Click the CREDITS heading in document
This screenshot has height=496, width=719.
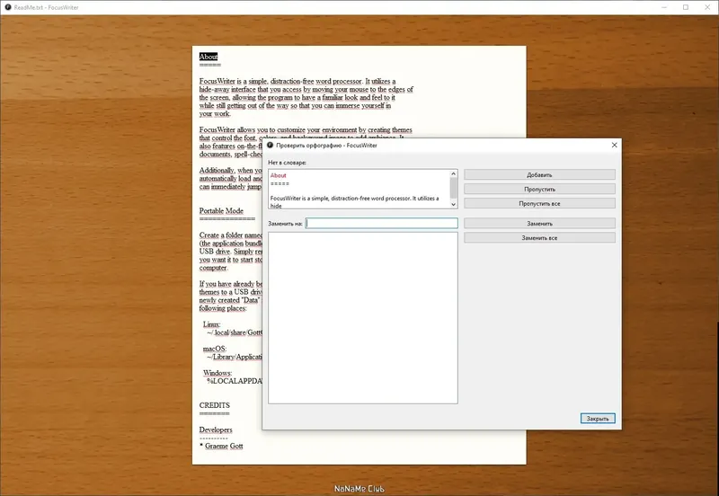pyautogui.click(x=214, y=405)
